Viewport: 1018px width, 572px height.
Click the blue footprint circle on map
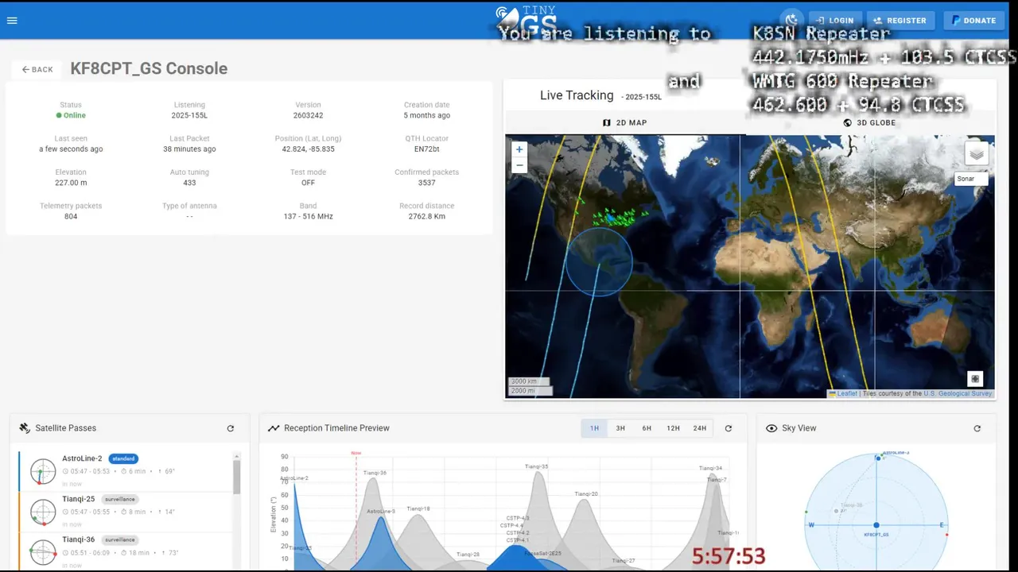tap(599, 262)
